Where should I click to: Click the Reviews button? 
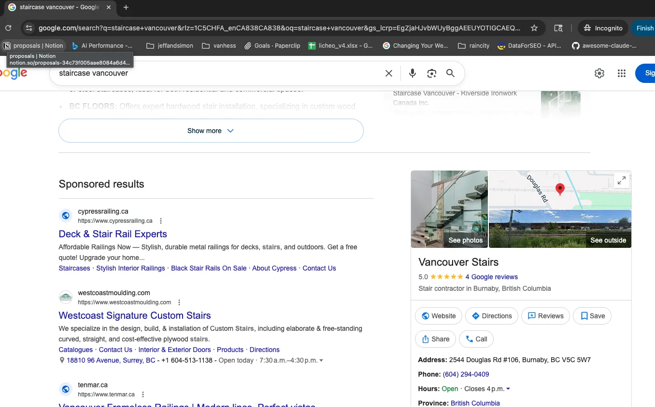pos(545,316)
